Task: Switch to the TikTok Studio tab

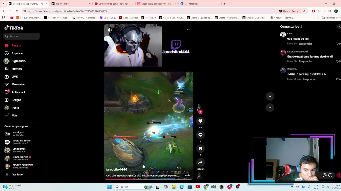Action: click(71, 4)
